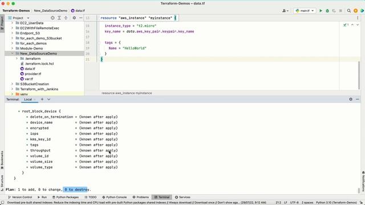Viewport: 365px width, 205px height.
Task: Click the editor vertical scrollbar
Action: [x=359, y=75]
